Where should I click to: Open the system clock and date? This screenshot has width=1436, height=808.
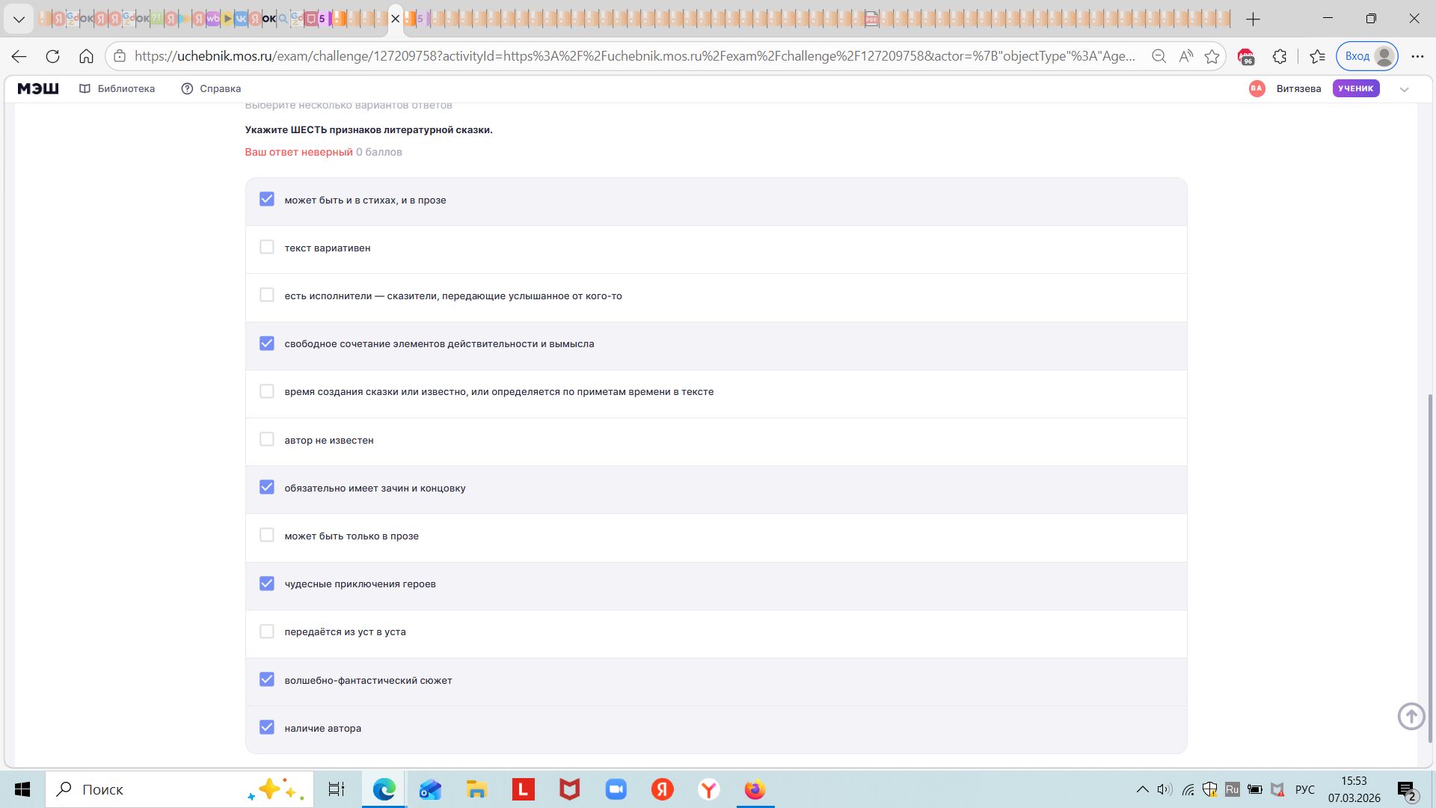point(1354,789)
